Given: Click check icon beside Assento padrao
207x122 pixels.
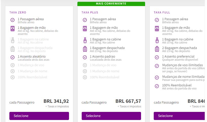Looking at the screenshot, I should [x=85, y=57].
